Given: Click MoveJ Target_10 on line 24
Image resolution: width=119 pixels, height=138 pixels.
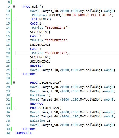Looking at the screenshot, I should pos(44,70).
